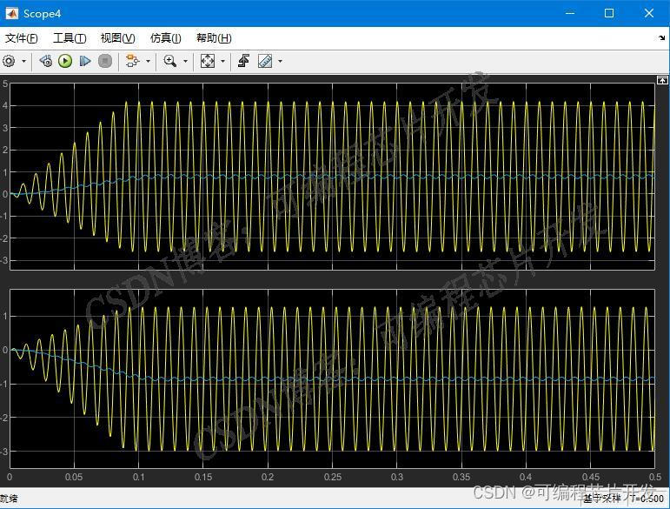Click the Step Forward icon
The width and height of the screenshot is (670, 509).
[85, 61]
